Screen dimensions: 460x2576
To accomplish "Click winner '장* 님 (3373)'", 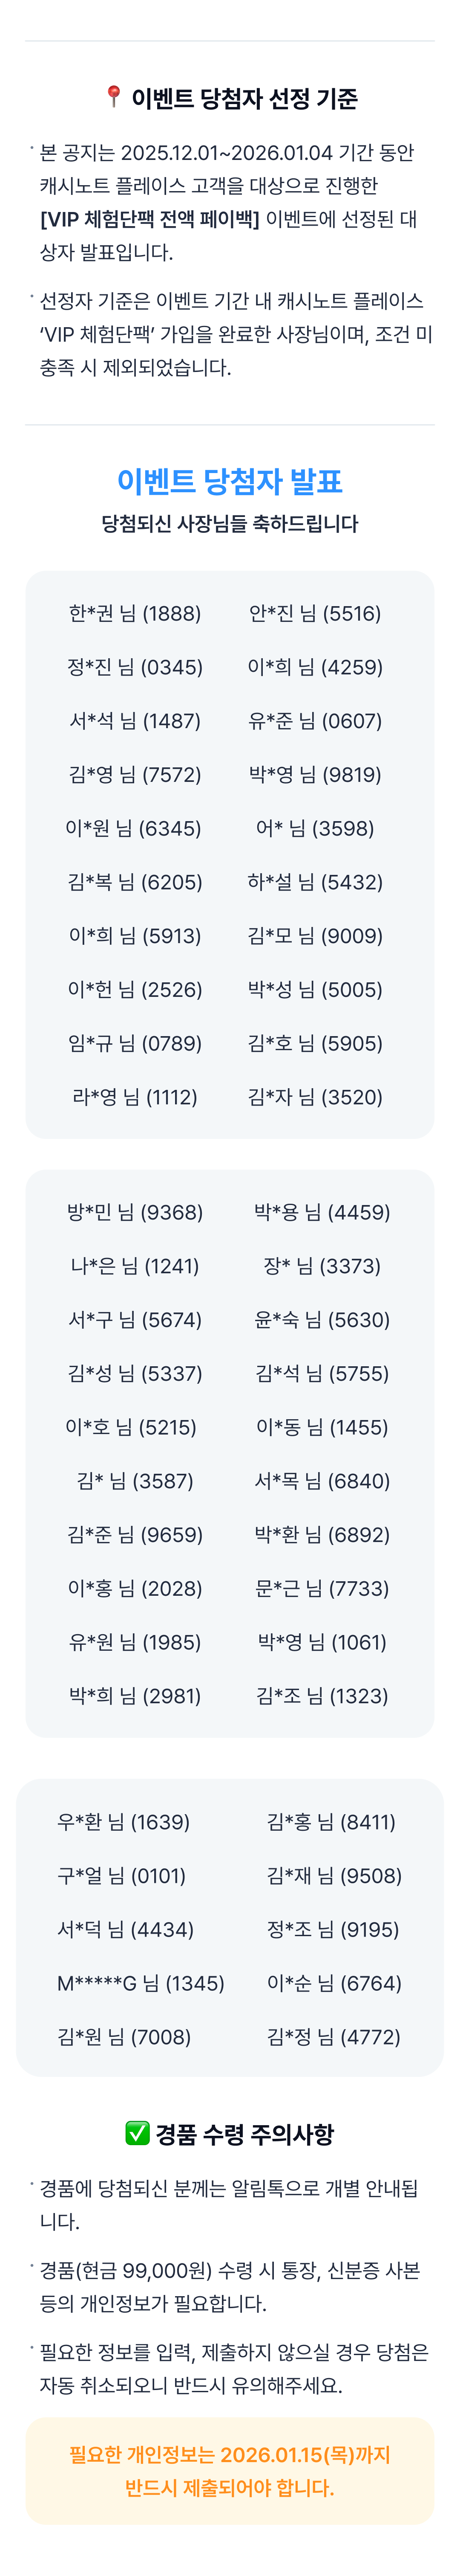I will coord(321,1266).
